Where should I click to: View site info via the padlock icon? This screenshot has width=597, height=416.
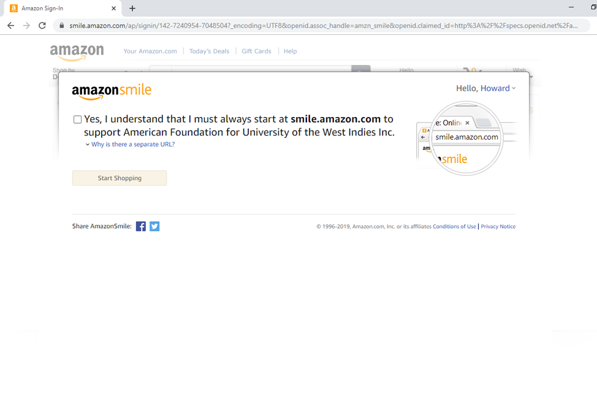pos(62,26)
